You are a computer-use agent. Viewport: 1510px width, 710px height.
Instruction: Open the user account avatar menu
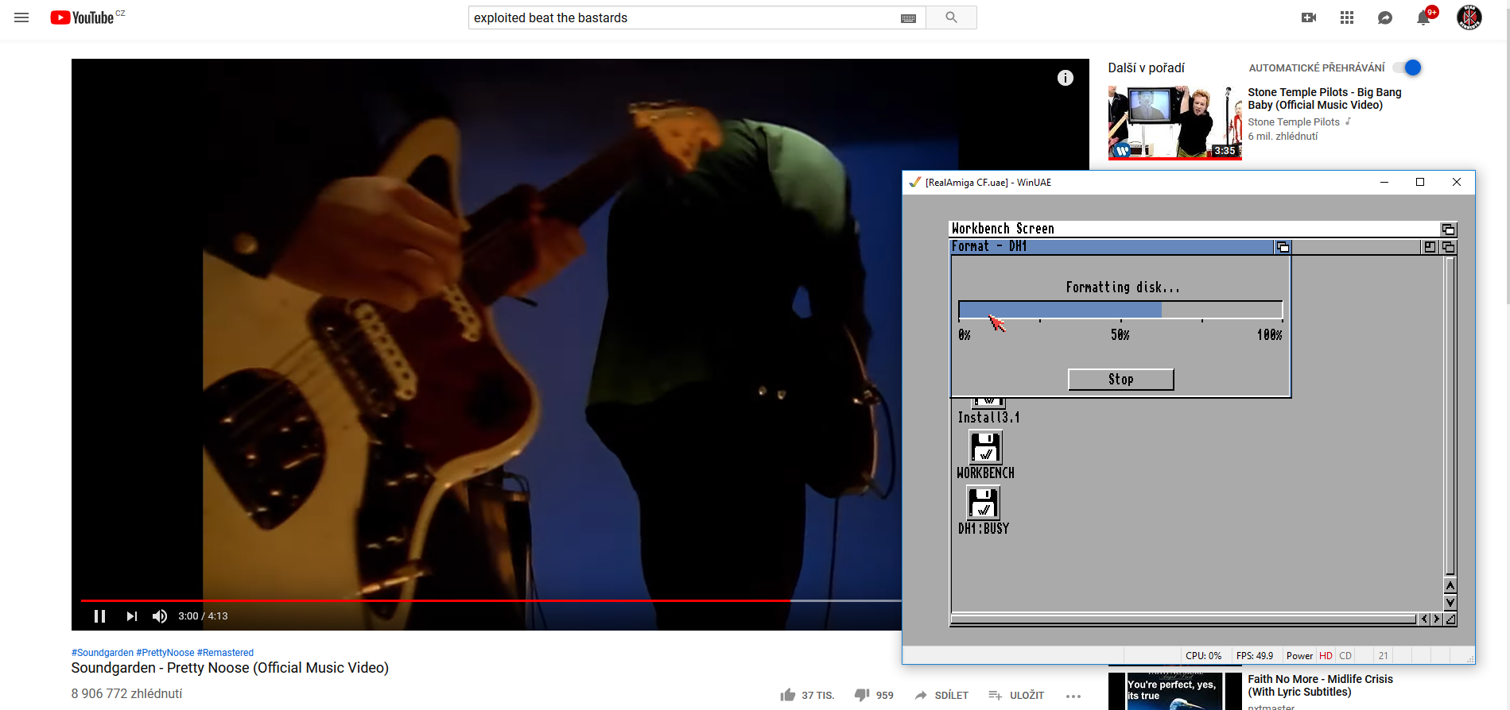pyautogui.click(x=1468, y=17)
